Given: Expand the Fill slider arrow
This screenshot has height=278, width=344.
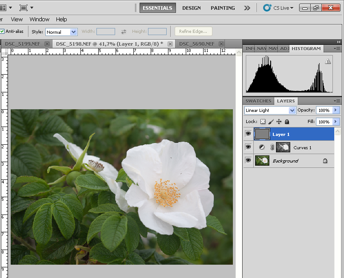Looking at the screenshot, I should (336, 122).
